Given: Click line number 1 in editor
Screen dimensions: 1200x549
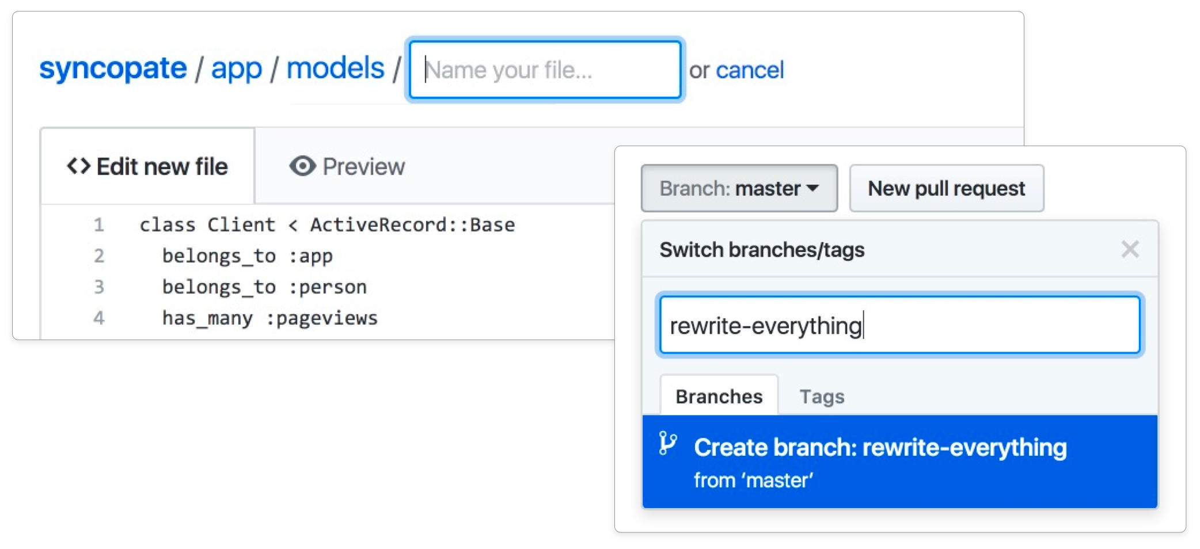Looking at the screenshot, I should pos(99,225).
